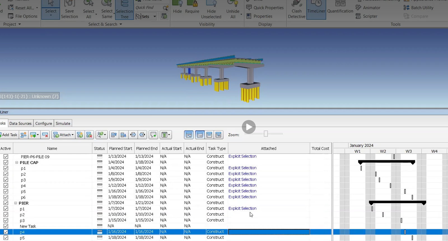Click the Name column header
This screenshot has width=448, height=241.
click(52, 148)
